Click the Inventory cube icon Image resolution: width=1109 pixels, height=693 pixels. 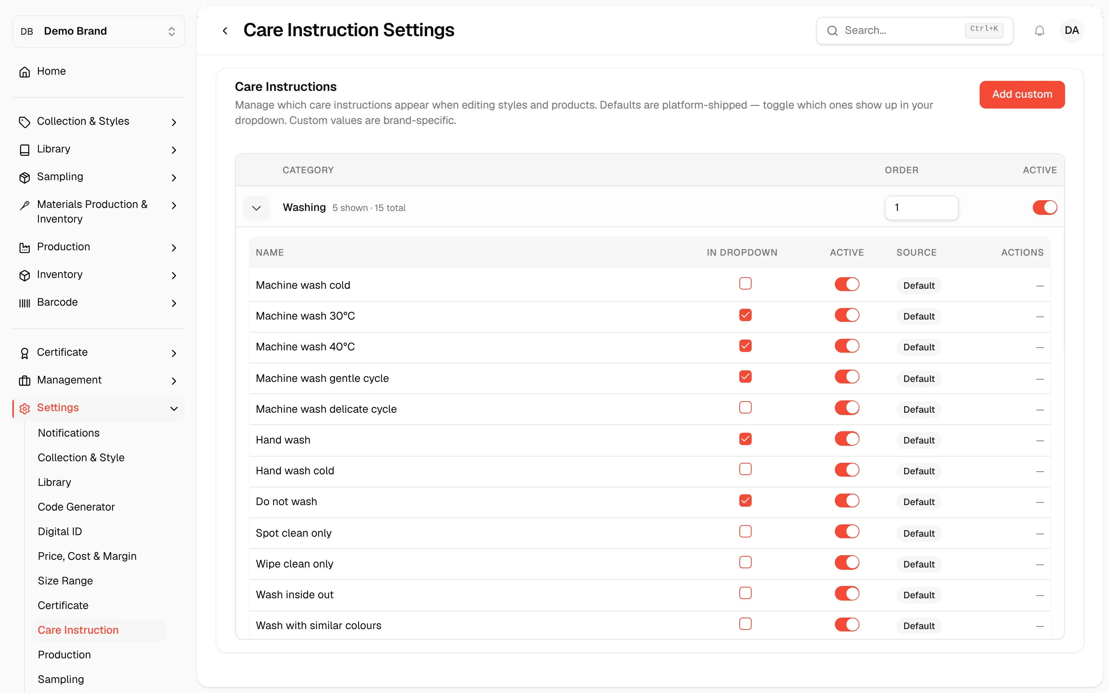point(25,275)
